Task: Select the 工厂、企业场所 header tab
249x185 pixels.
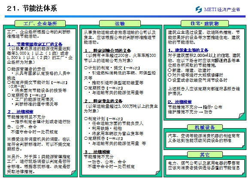Action: click(x=40, y=23)
